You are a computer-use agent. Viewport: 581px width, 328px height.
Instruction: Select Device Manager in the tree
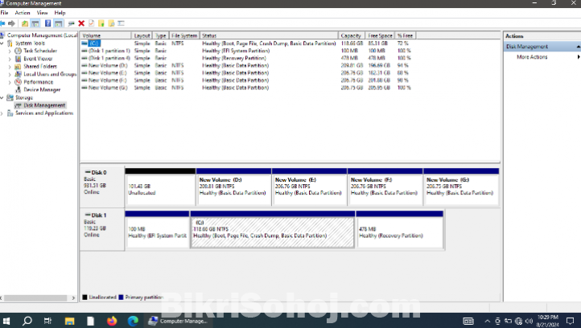pyautogui.click(x=42, y=89)
